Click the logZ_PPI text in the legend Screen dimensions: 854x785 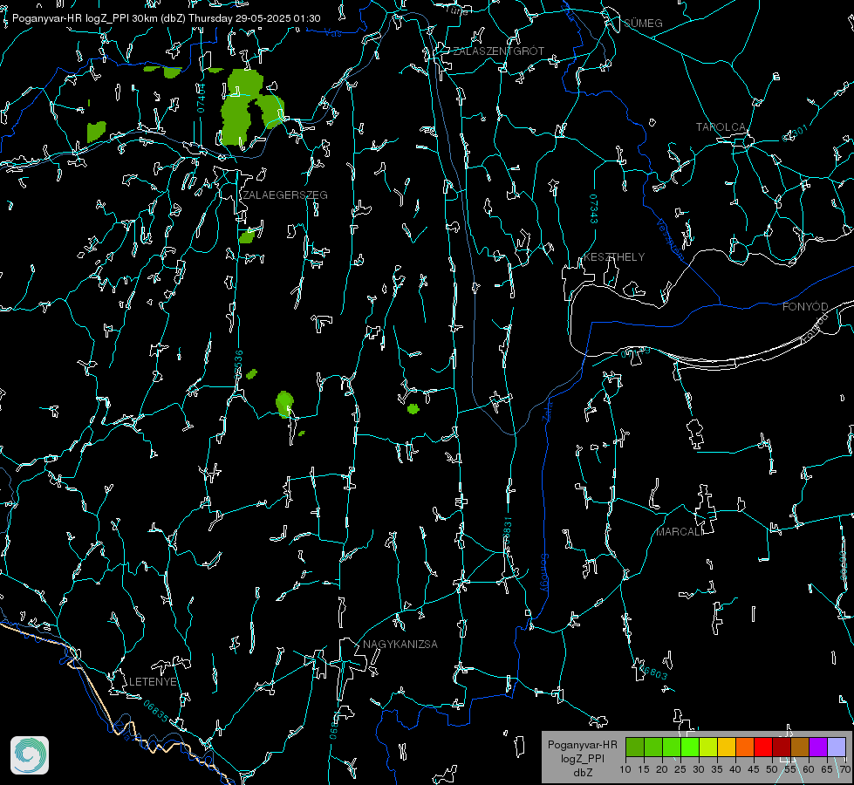click(x=582, y=758)
